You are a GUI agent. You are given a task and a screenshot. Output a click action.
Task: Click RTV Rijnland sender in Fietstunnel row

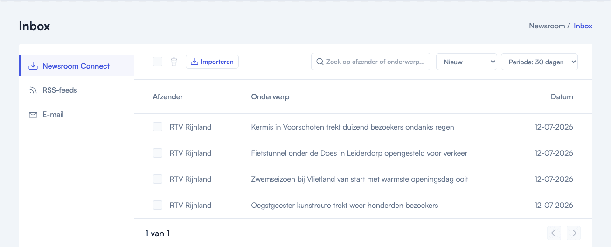[x=190, y=153]
